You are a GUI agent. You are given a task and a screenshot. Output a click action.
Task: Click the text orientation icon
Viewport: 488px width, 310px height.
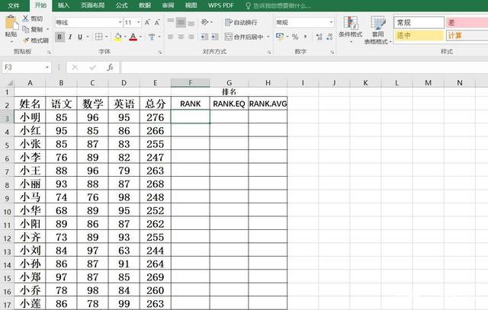pyautogui.click(x=205, y=22)
